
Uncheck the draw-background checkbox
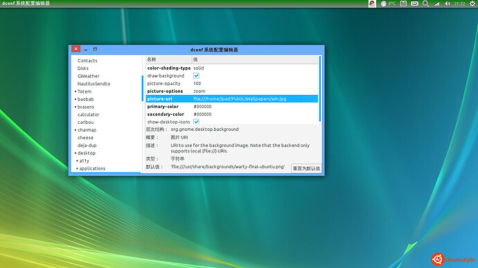click(196, 75)
